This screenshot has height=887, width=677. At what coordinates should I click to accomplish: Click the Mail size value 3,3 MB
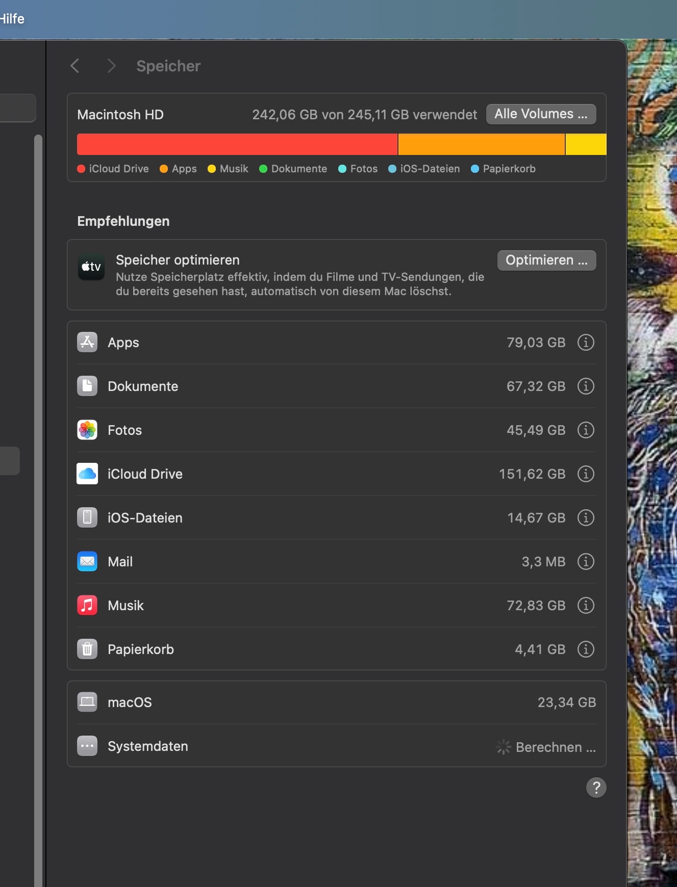coord(543,562)
